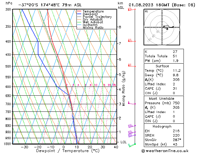This screenshot has width=198, height=153.
Task: Click the blue Dewpoint legend entry
Action: pos(88,14)
